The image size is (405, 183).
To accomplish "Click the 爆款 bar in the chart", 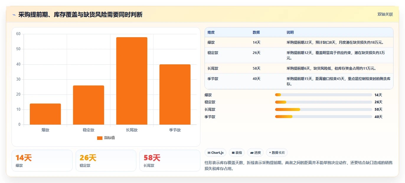I will coord(45,114).
